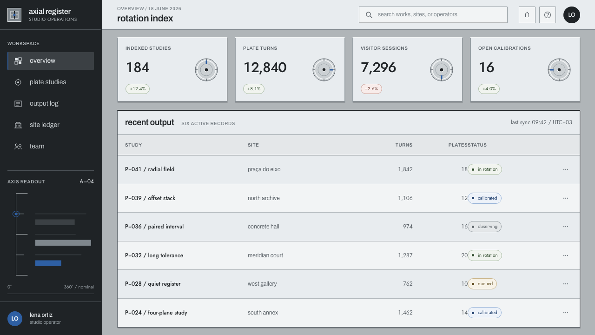Click the 'queued' status badge
Screen dimensions: 595x335
[x=482, y=284]
